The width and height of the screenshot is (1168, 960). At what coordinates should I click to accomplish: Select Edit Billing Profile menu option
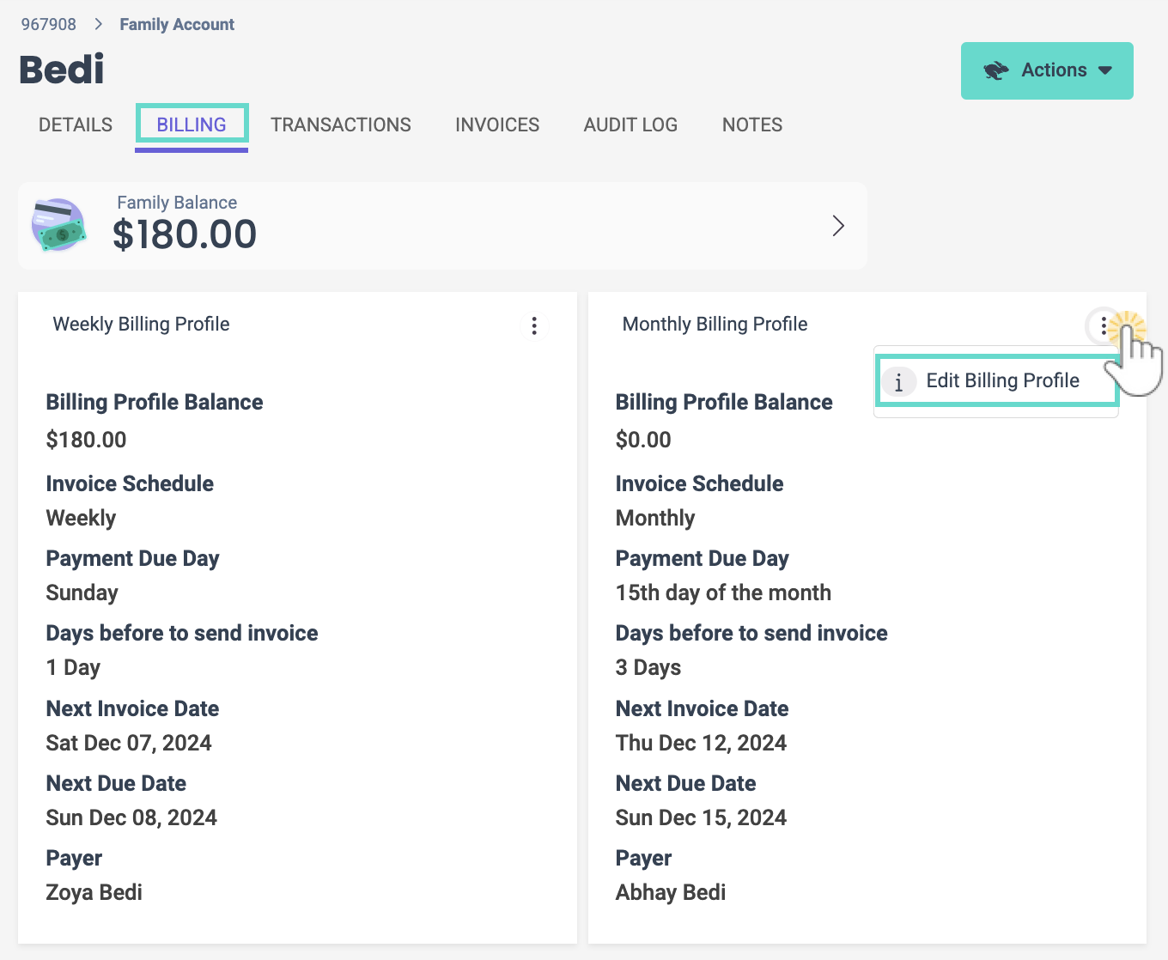tap(1002, 380)
